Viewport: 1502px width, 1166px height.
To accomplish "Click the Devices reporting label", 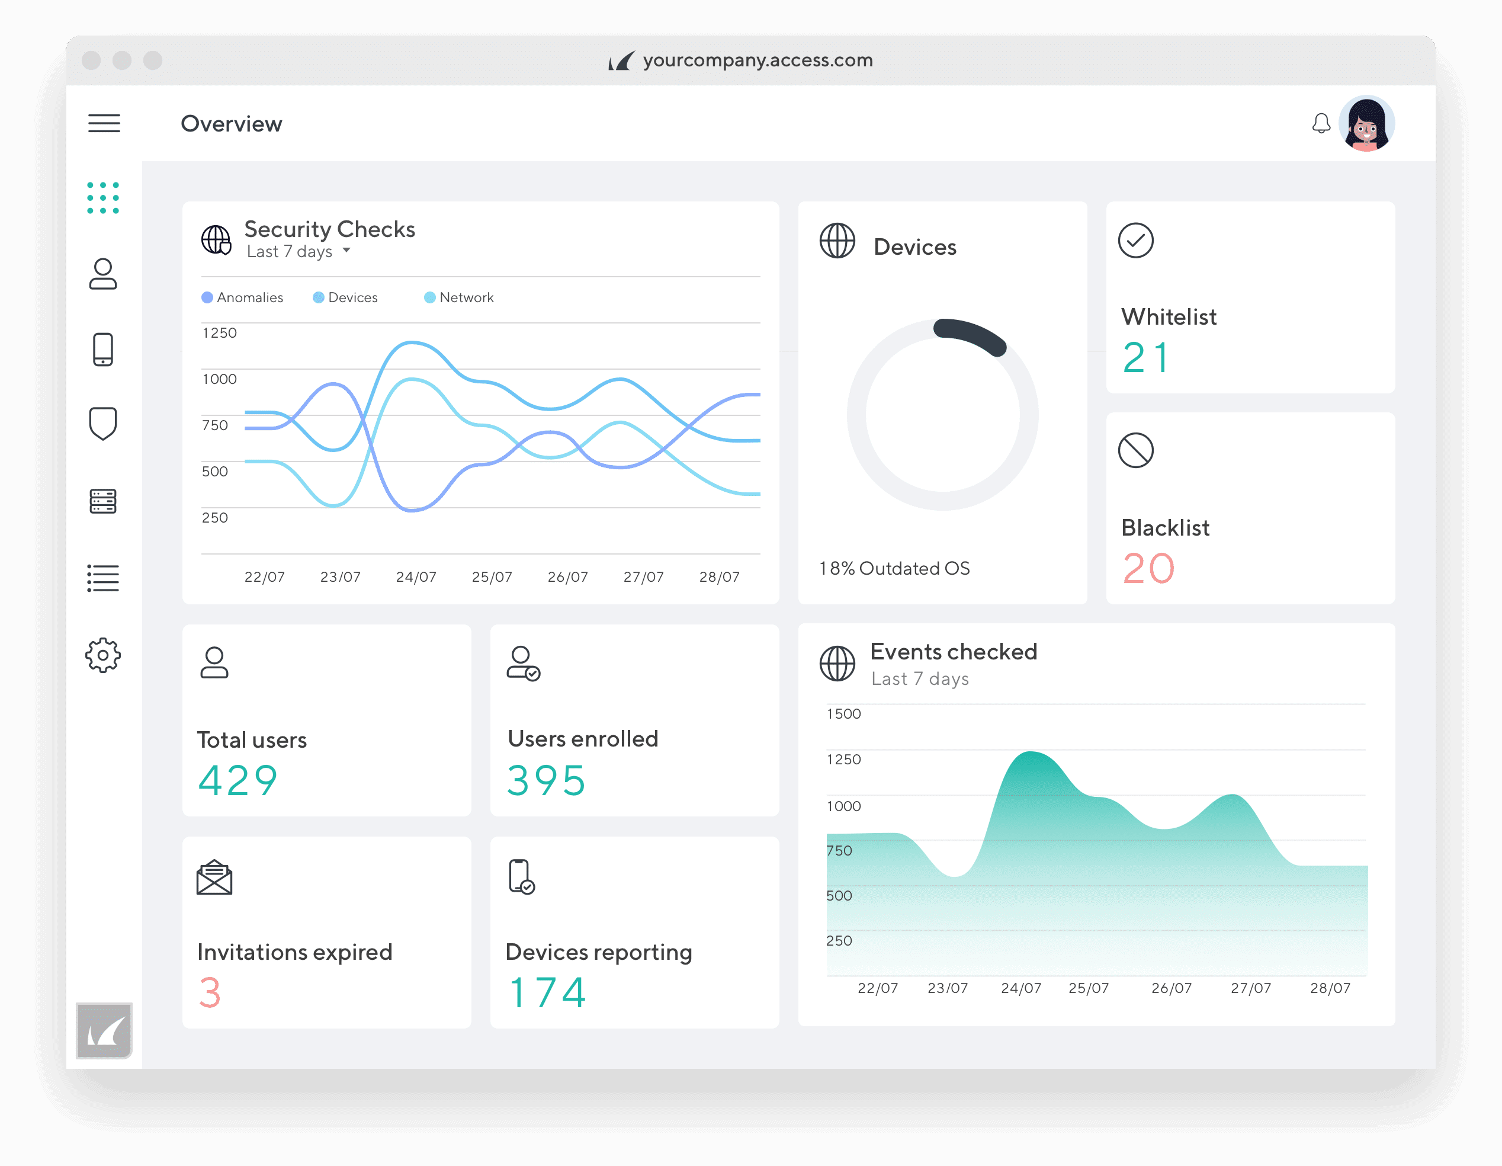I will [599, 953].
